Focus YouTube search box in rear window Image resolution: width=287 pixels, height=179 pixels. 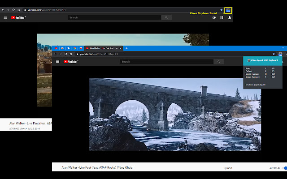(x=115, y=17)
